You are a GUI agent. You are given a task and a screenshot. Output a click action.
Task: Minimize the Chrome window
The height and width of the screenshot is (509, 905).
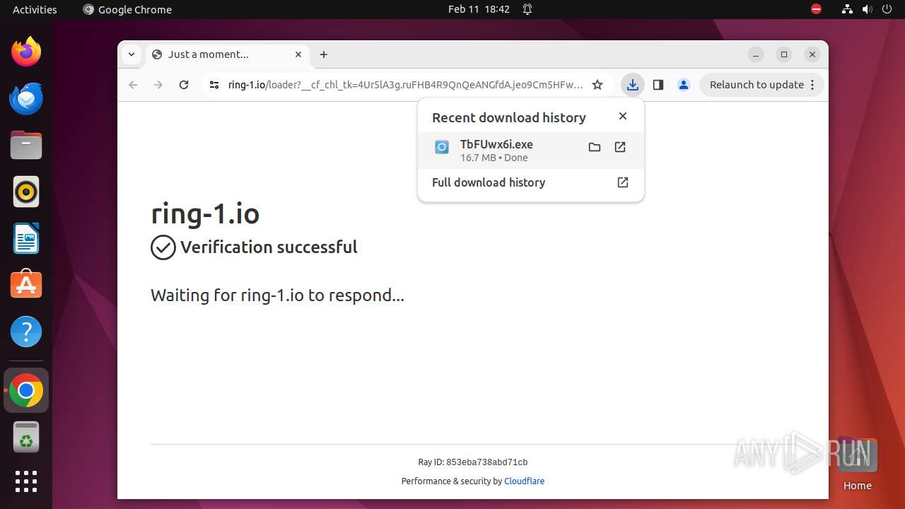pos(756,54)
